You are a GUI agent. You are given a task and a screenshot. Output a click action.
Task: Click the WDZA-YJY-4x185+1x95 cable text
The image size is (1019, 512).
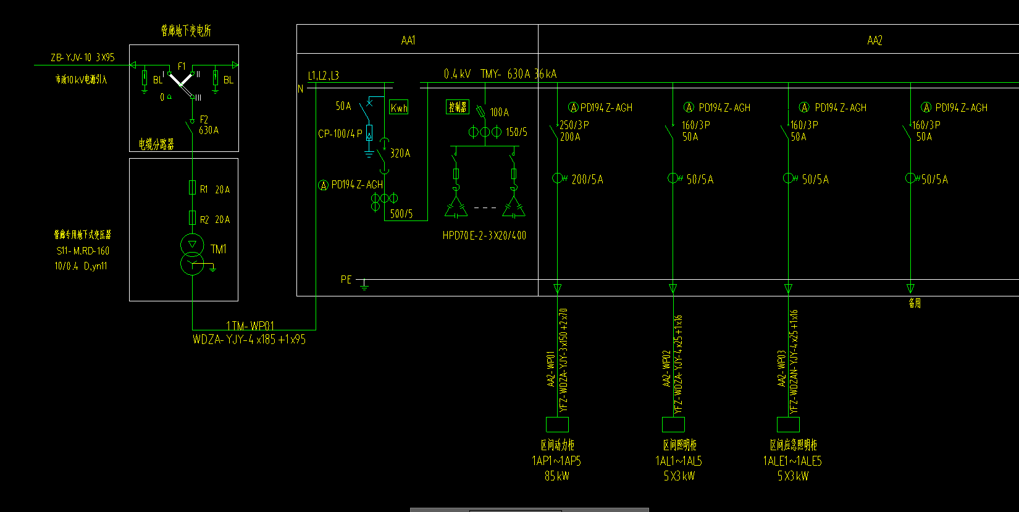pos(249,339)
